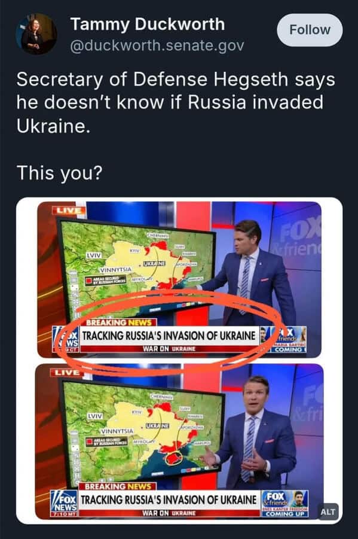Follow Tammy Duckworth

310,30
